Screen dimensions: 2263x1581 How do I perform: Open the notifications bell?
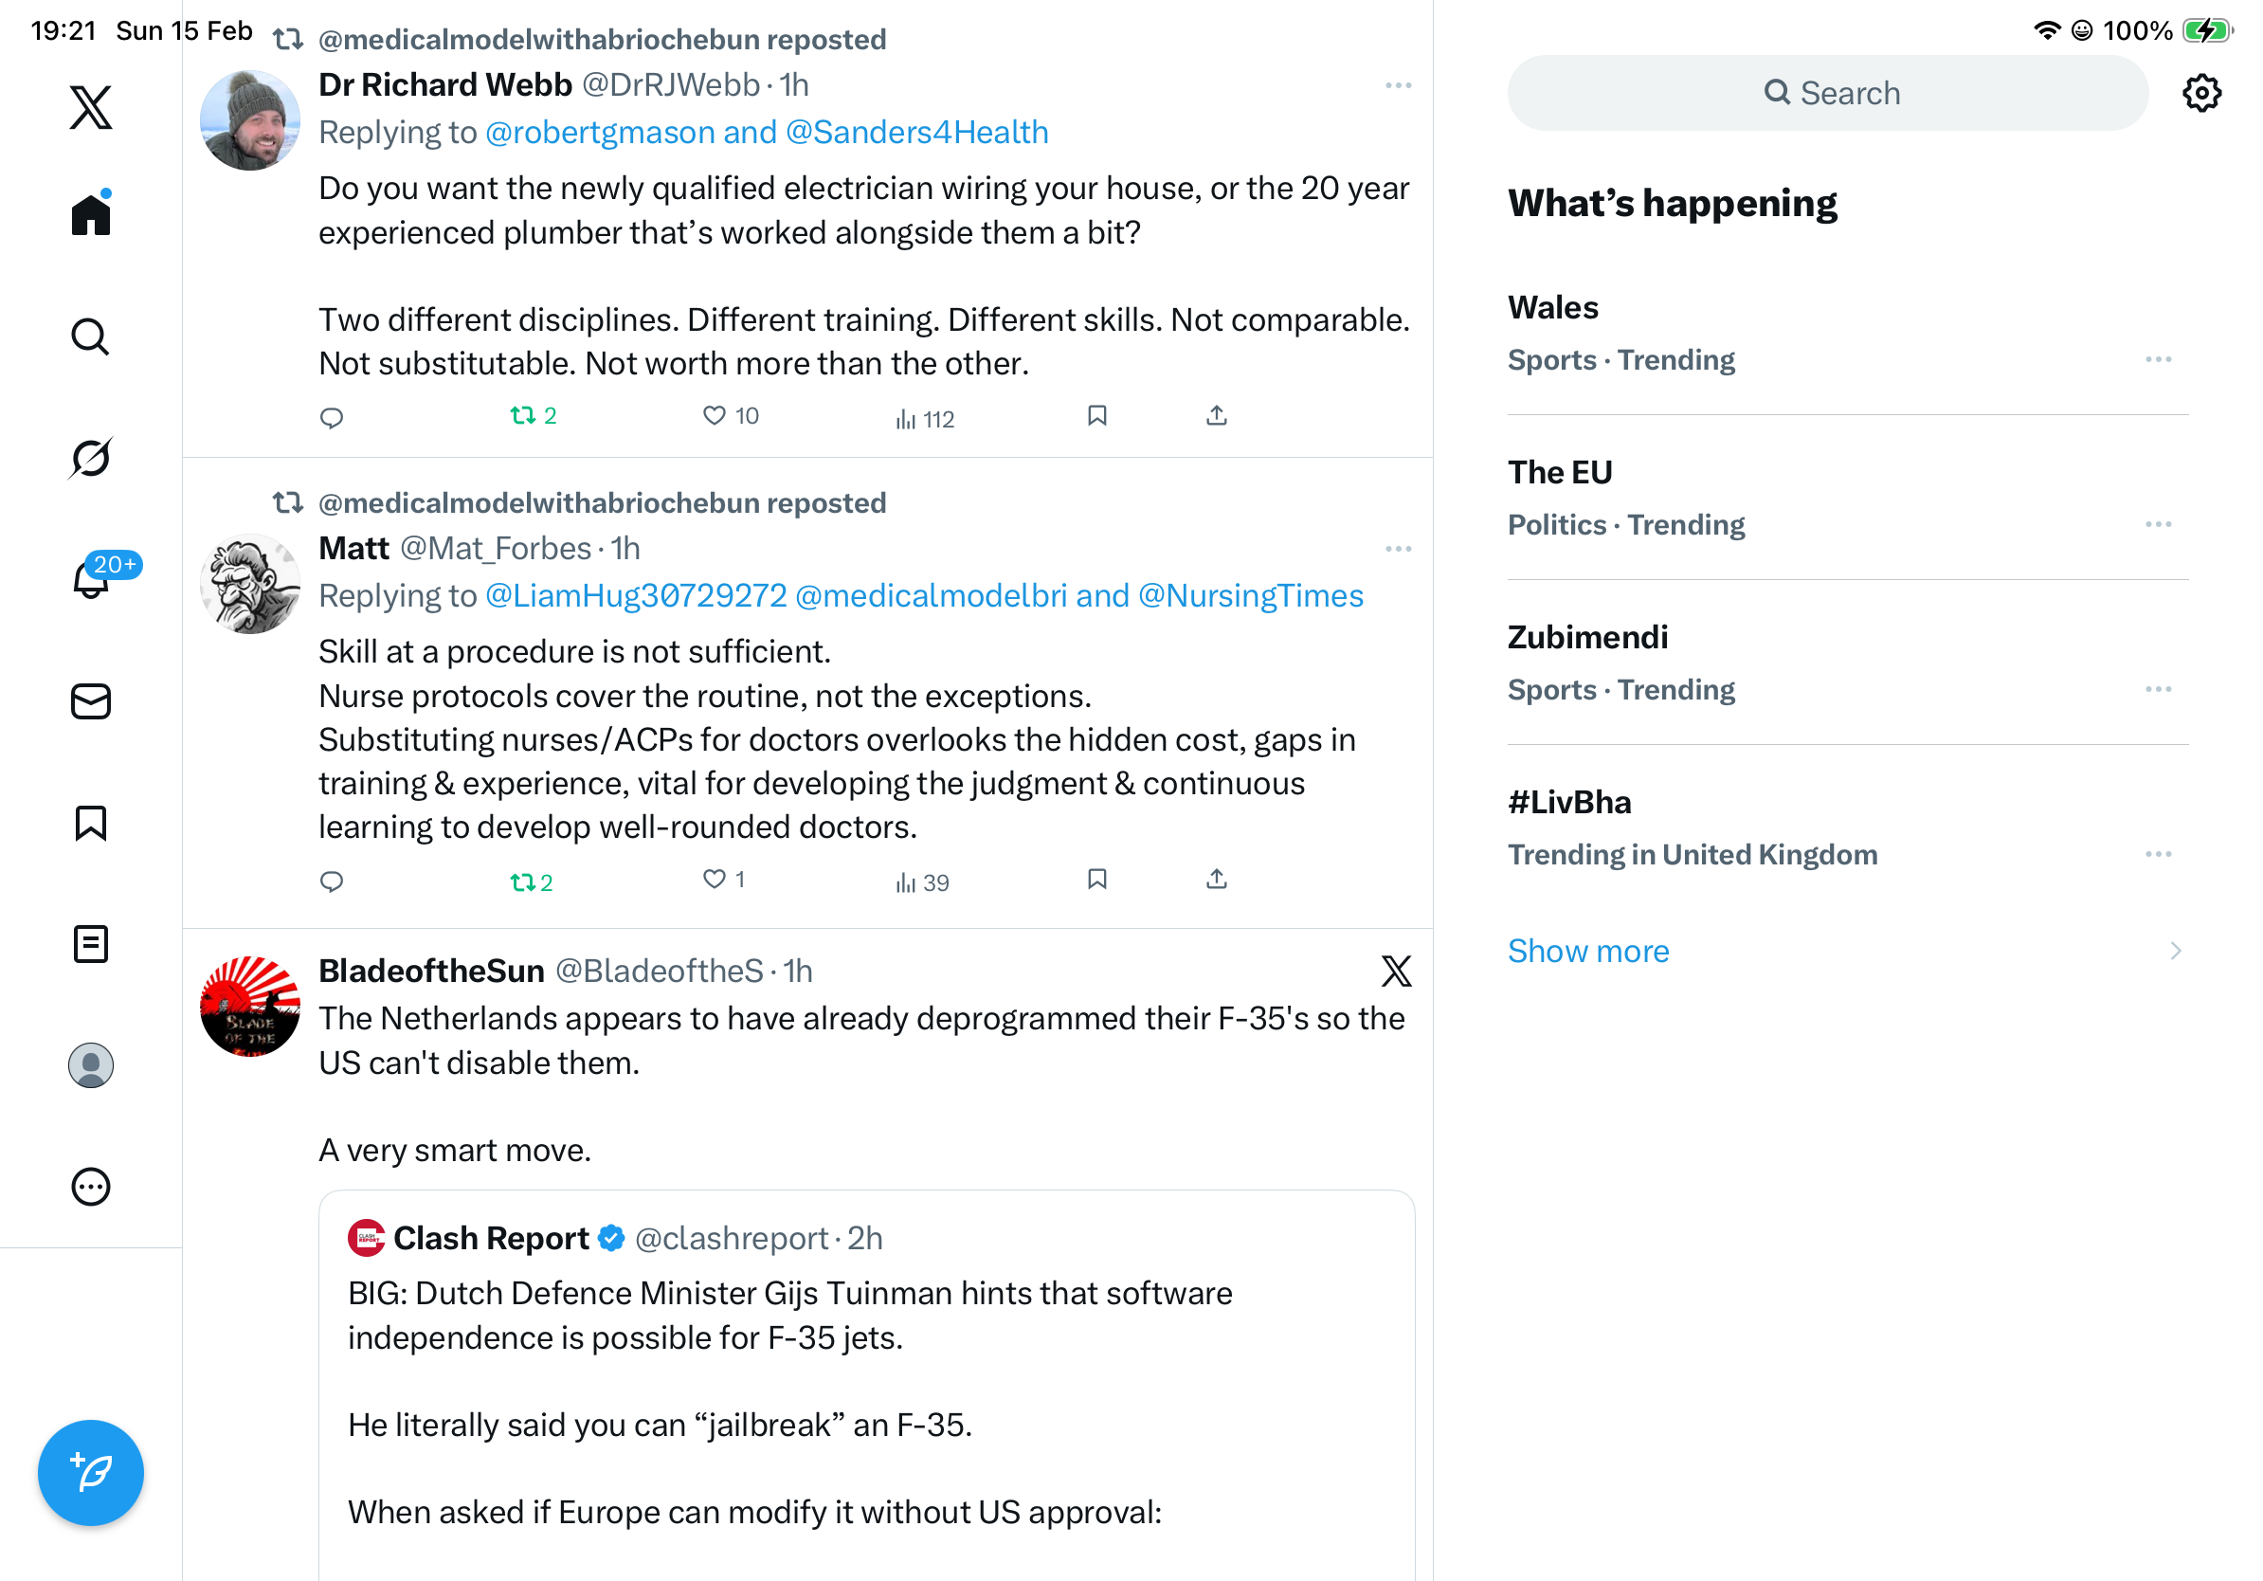click(91, 579)
